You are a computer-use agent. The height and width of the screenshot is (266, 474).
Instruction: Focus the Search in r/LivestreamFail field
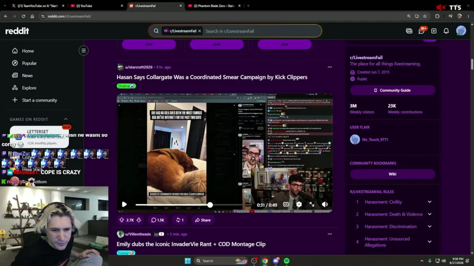coord(261,31)
